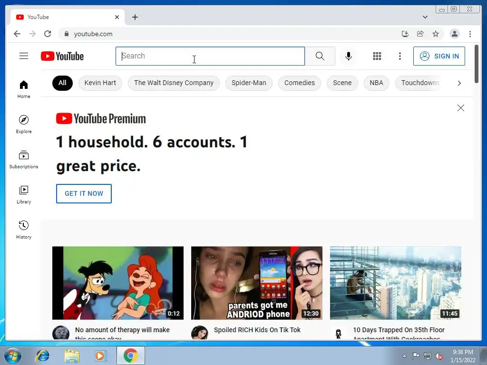Click the YouTube Premium logo

pos(101,118)
